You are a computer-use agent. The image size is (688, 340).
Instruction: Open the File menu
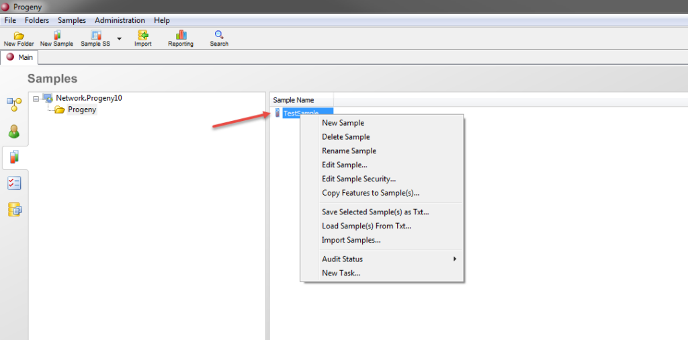point(10,20)
